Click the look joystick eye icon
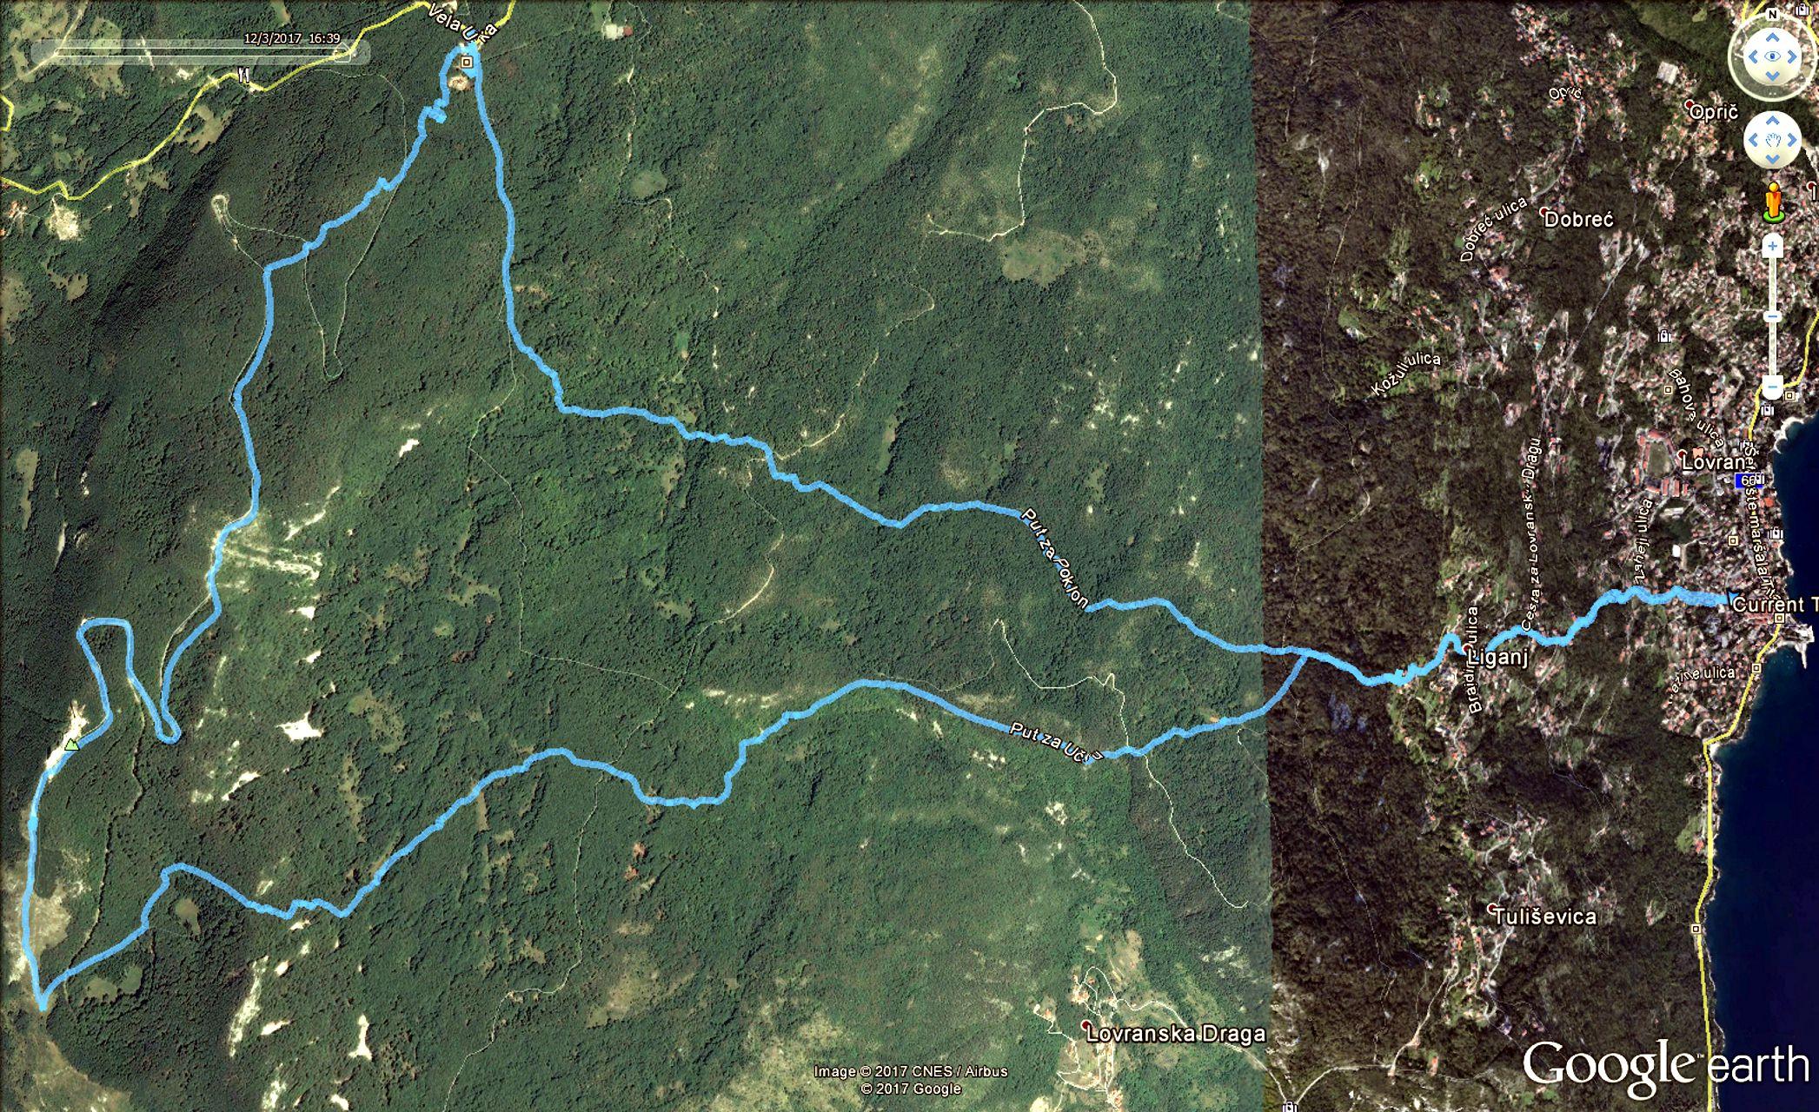Screen dimensions: 1819x1112 (x=1772, y=56)
